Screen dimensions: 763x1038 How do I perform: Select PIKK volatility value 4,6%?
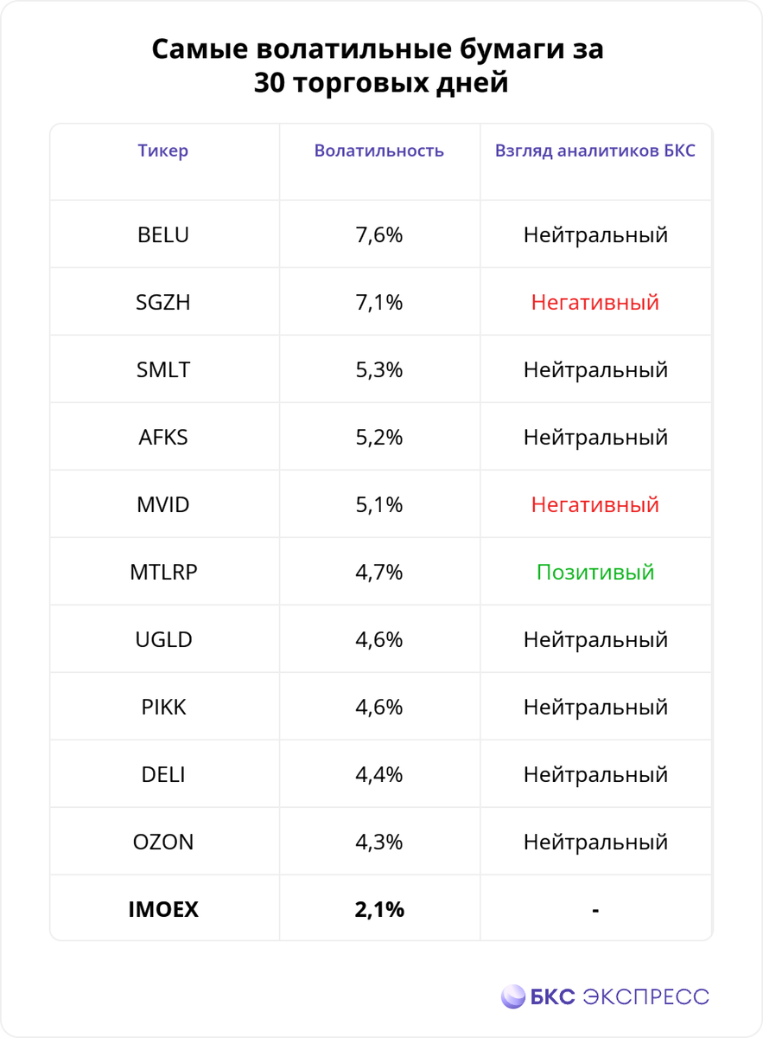click(379, 707)
